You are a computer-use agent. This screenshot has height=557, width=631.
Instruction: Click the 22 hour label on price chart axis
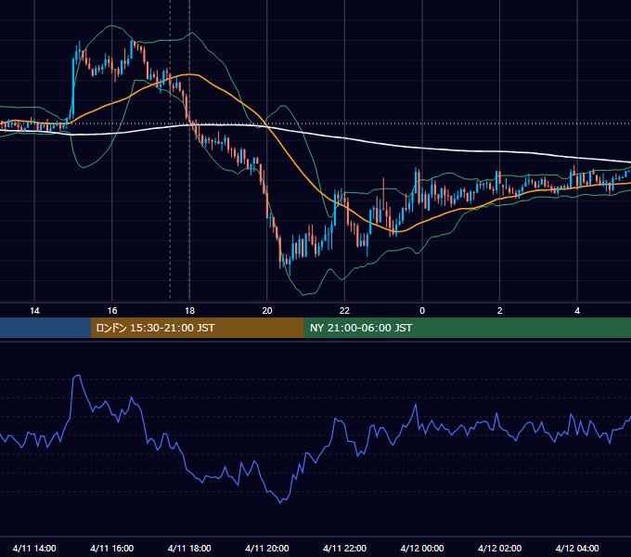click(344, 311)
